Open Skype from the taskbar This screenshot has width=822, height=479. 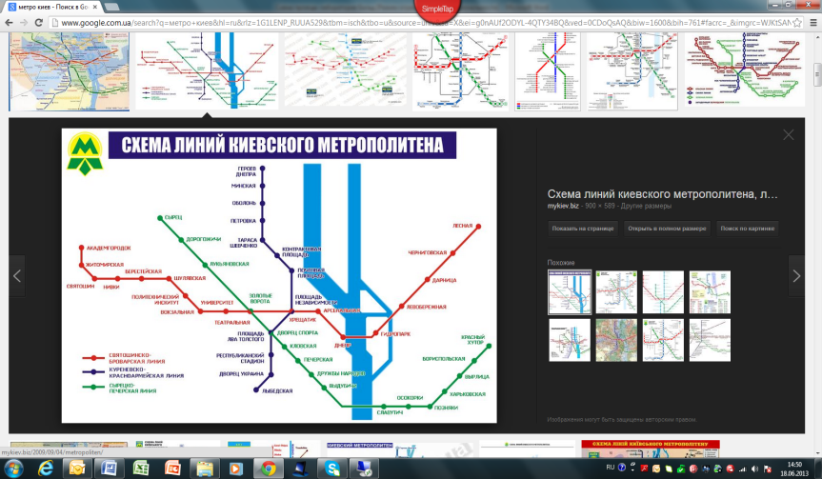pos(331,468)
